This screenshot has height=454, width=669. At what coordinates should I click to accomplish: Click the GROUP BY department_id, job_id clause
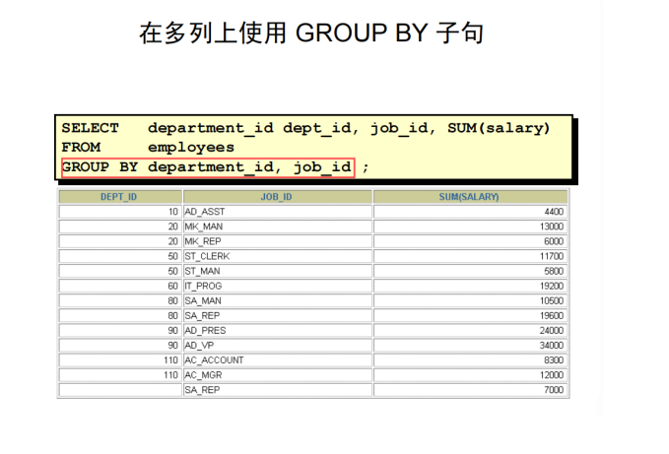point(208,167)
